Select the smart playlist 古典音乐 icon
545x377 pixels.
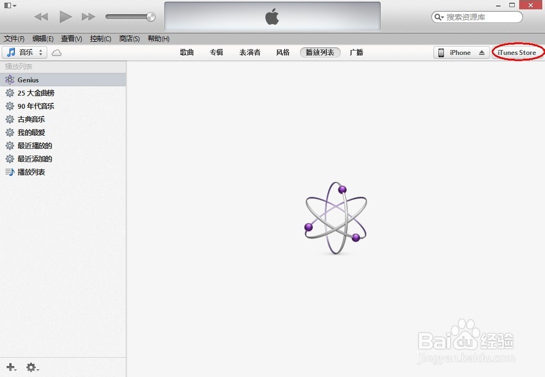(9, 119)
